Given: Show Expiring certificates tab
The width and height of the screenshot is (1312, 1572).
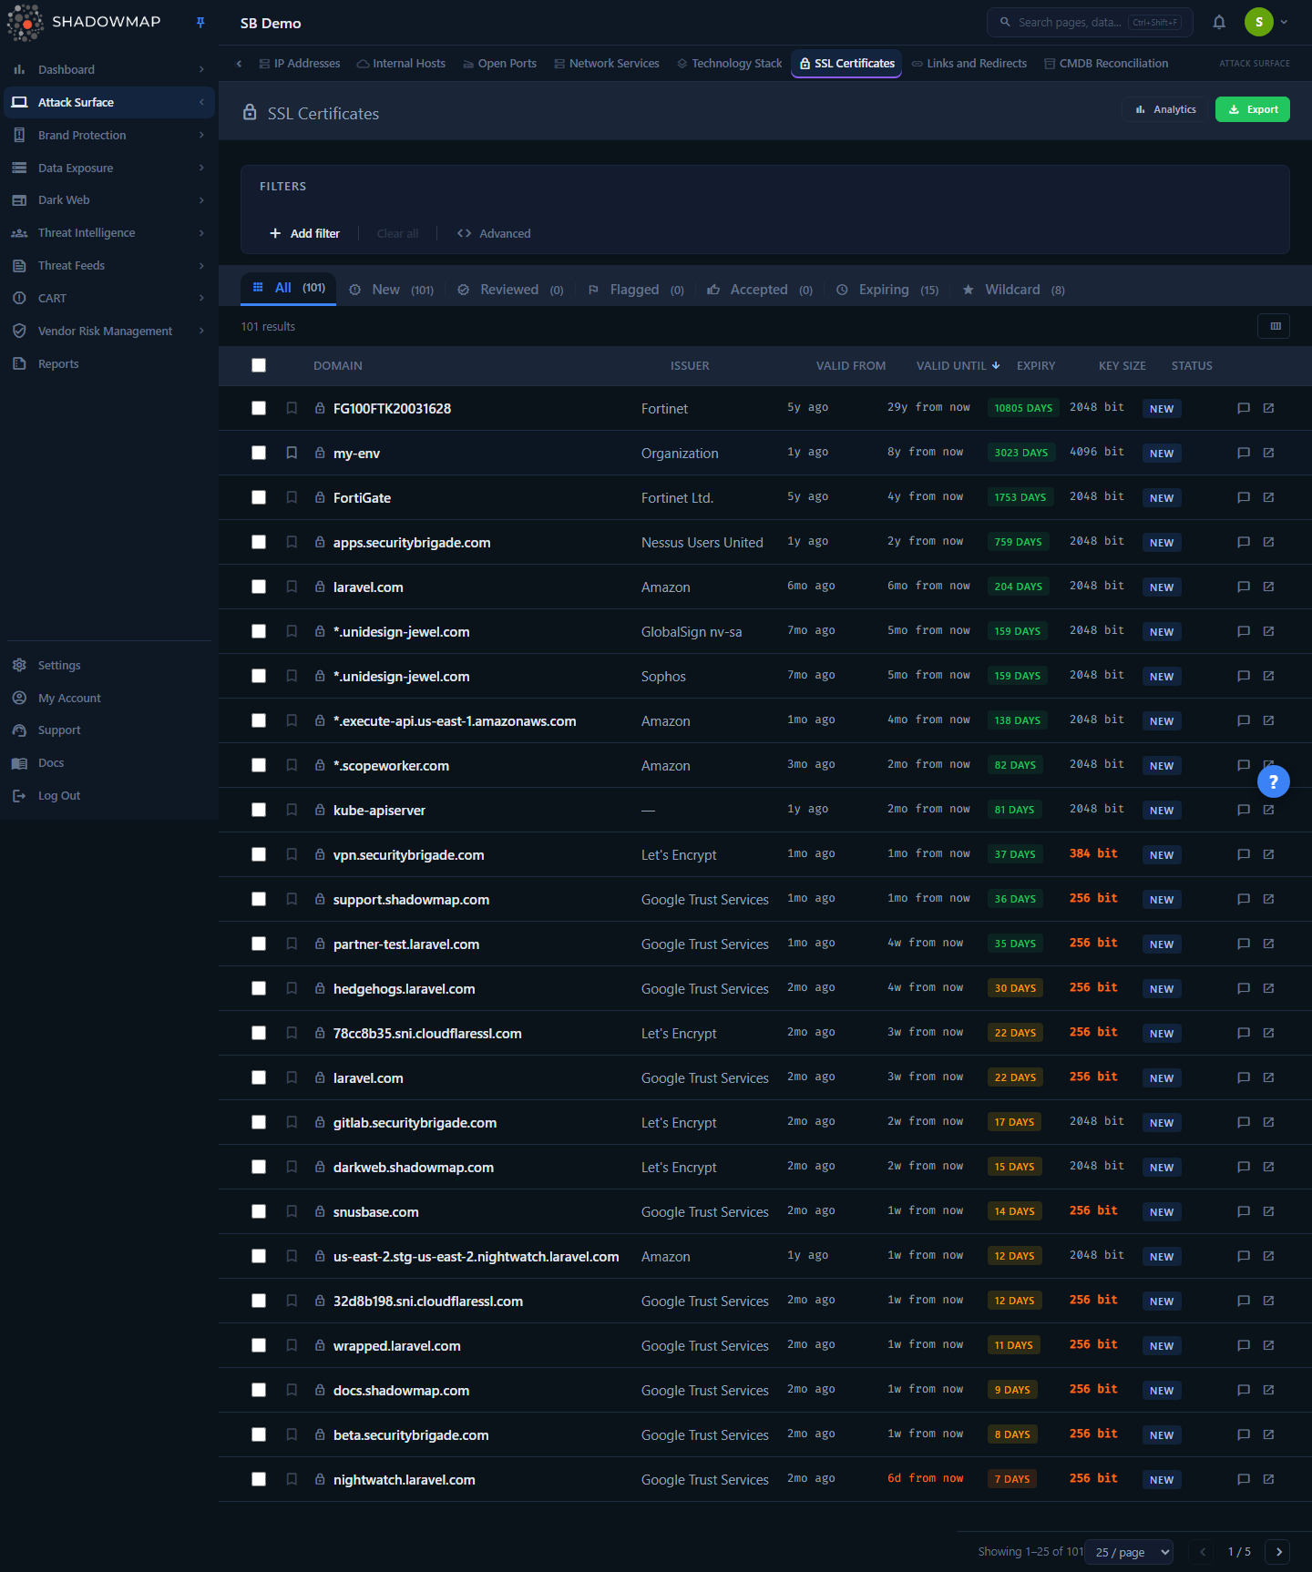Looking at the screenshot, I should (887, 290).
